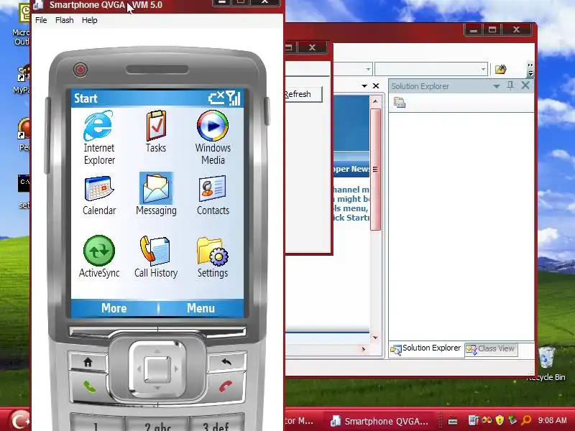Expand the partly hidden left combo box in Visual Studio toolbar
Viewport: 575px width, 431px height.
368,69
